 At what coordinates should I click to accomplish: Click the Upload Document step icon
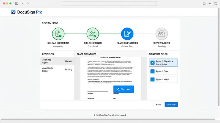tap(58, 34)
